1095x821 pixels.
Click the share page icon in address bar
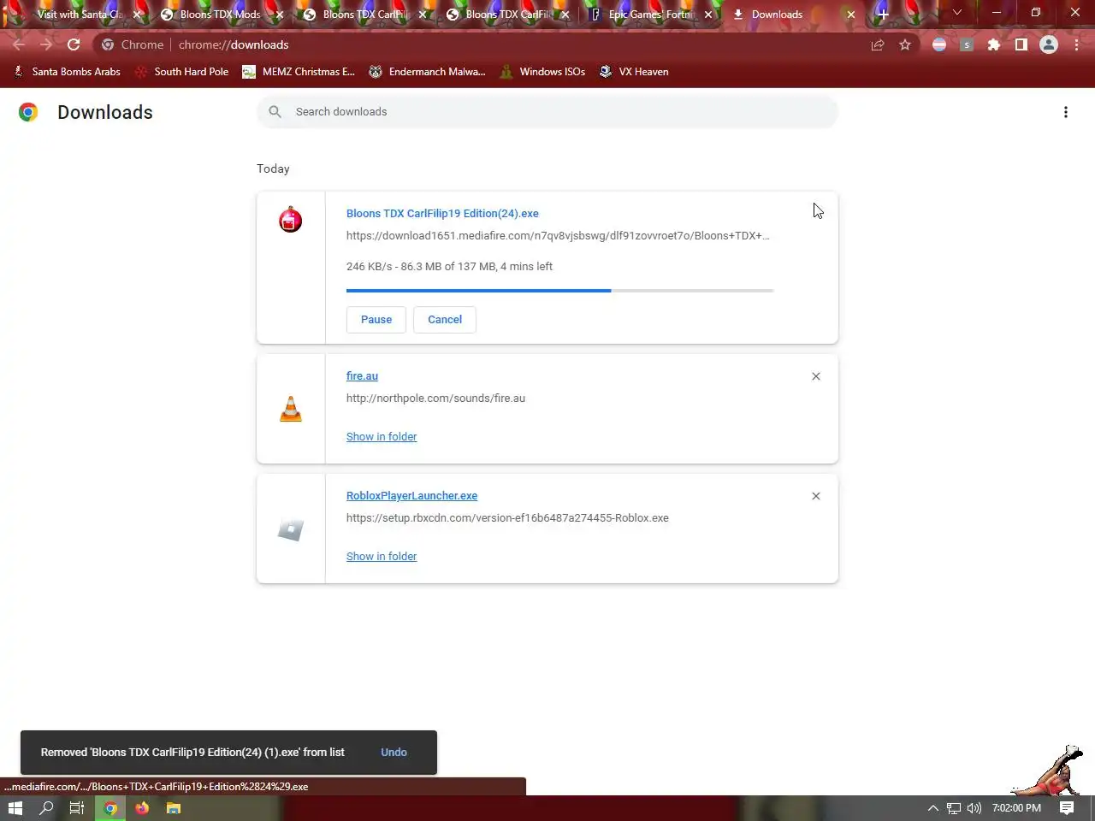878,44
